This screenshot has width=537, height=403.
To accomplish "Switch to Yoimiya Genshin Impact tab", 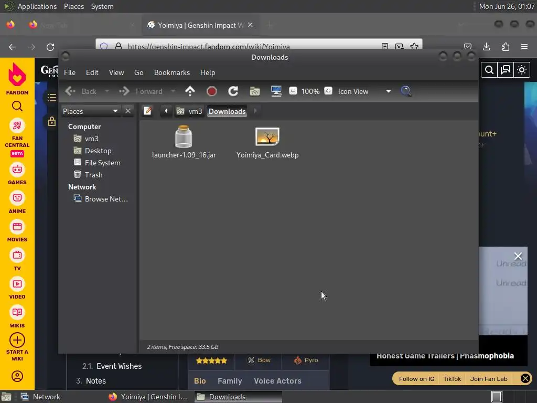I will 200,25.
